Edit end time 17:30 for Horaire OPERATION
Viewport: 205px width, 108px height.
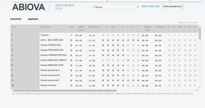(94, 45)
